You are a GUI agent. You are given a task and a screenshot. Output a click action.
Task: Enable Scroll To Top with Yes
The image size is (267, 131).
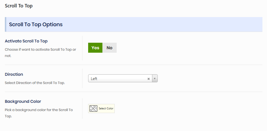[95, 48]
